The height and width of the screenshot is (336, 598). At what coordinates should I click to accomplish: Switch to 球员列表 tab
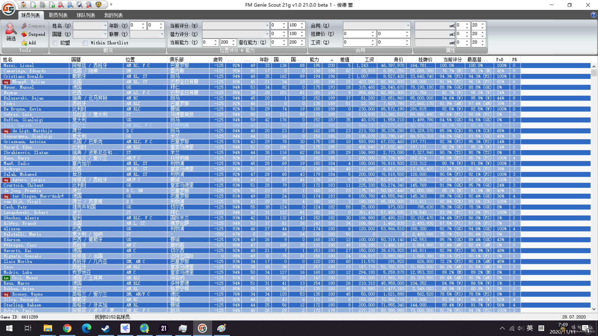(31, 15)
